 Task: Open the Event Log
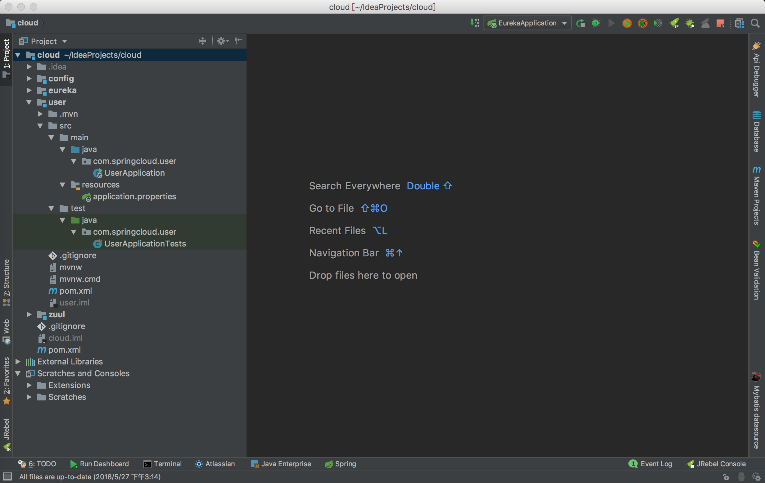pyautogui.click(x=650, y=464)
